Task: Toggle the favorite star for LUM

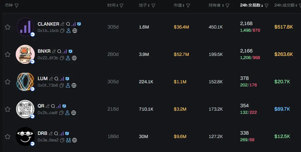Action: 8,82
